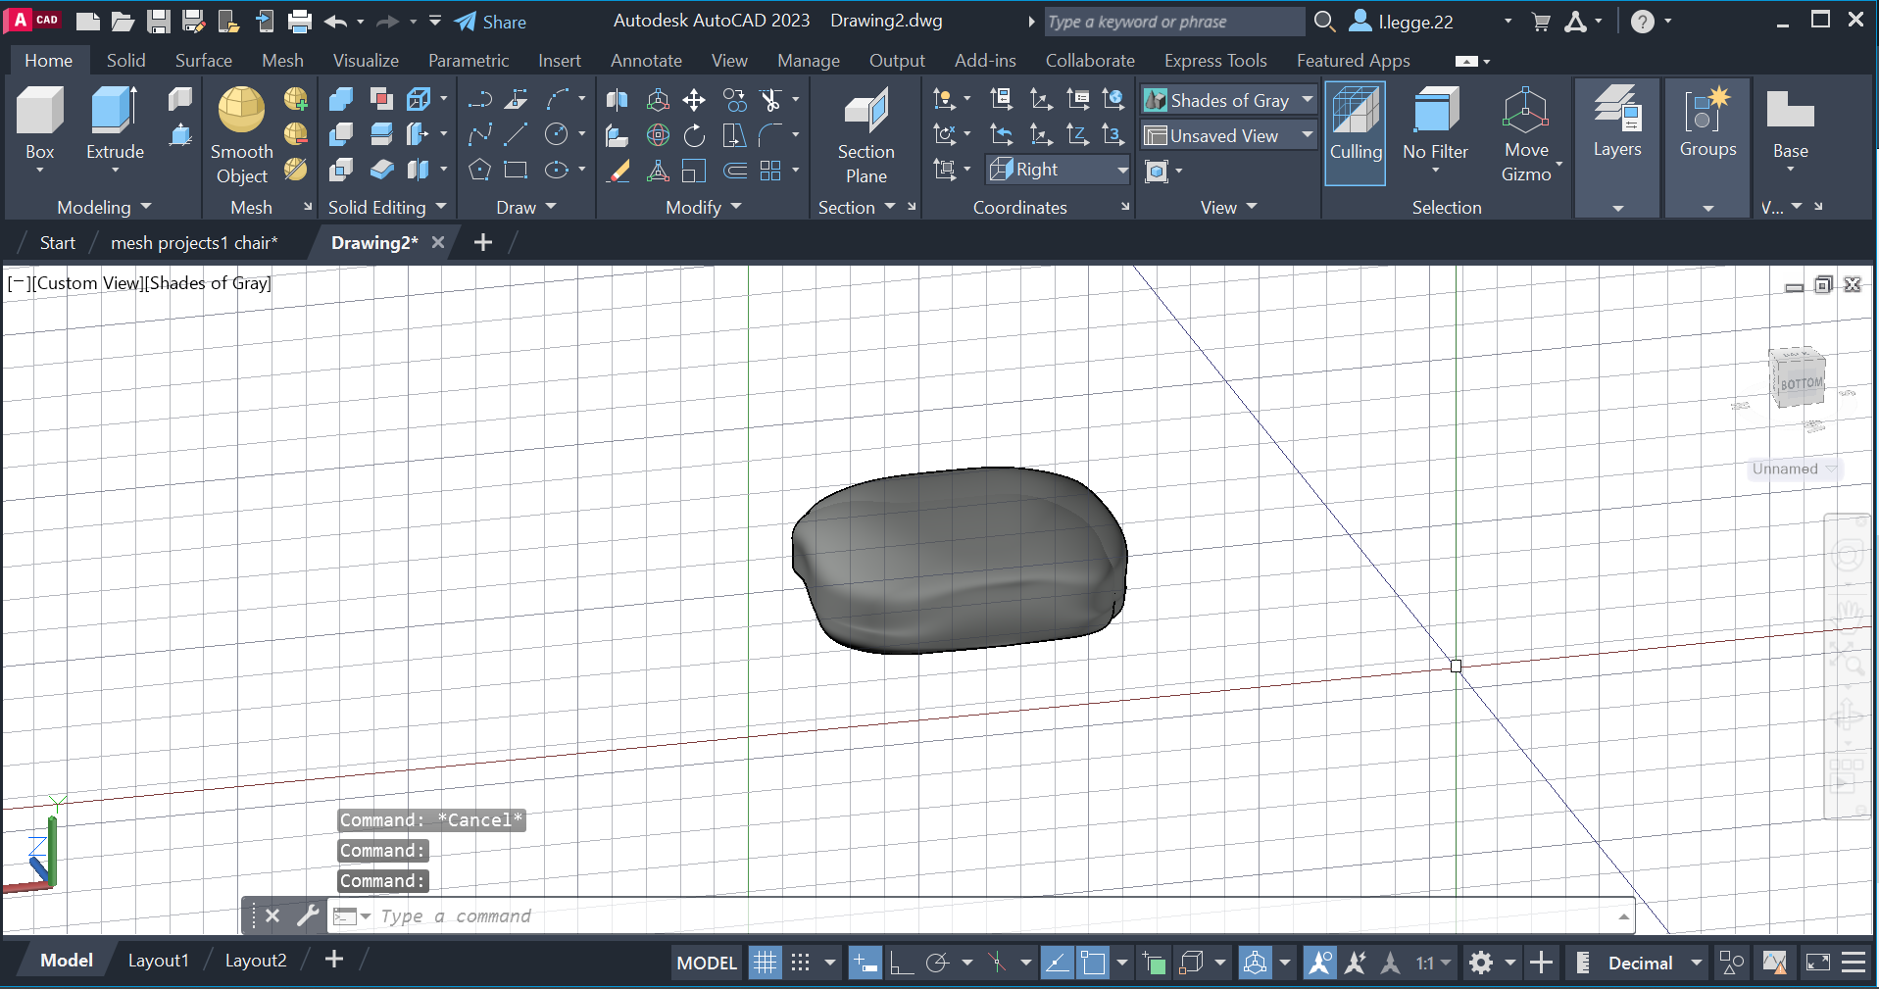
Task: Click the search keyword input field
Action: 1173,22
